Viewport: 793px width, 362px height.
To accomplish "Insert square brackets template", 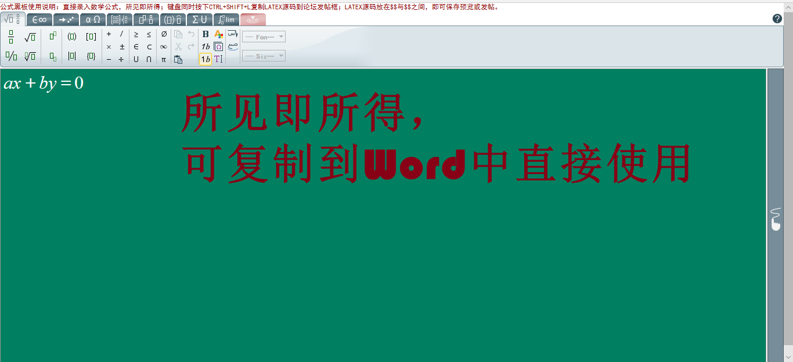I will click(91, 37).
